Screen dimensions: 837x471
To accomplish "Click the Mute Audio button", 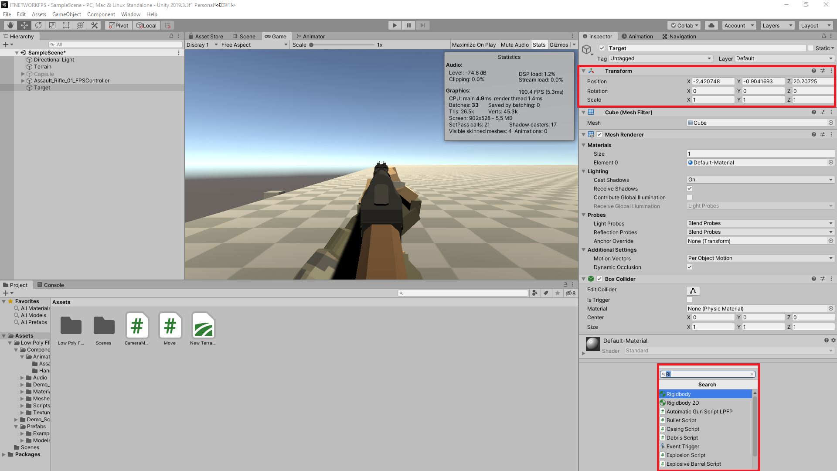I will [514, 44].
